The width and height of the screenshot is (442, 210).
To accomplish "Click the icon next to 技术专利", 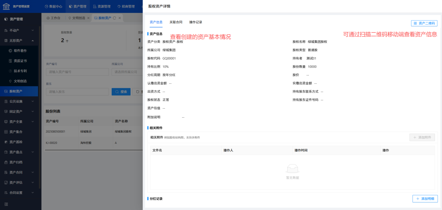I will point(10,71).
